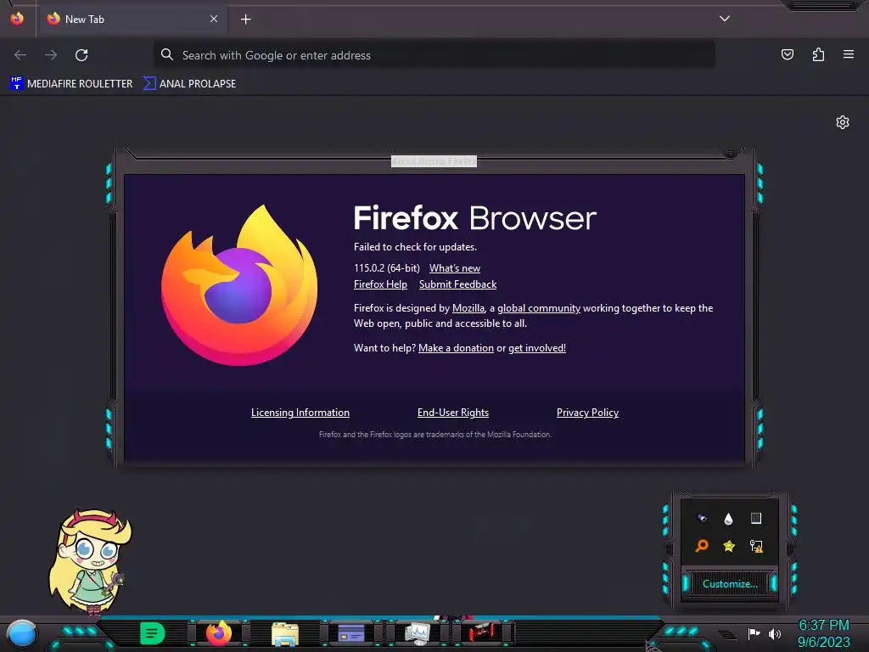Open the green chat app on taskbar
Screen dimensions: 869x652
click(153, 632)
